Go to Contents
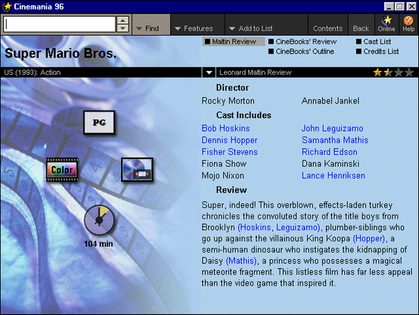Image resolution: width=419 pixels, height=315 pixels. [x=328, y=25]
